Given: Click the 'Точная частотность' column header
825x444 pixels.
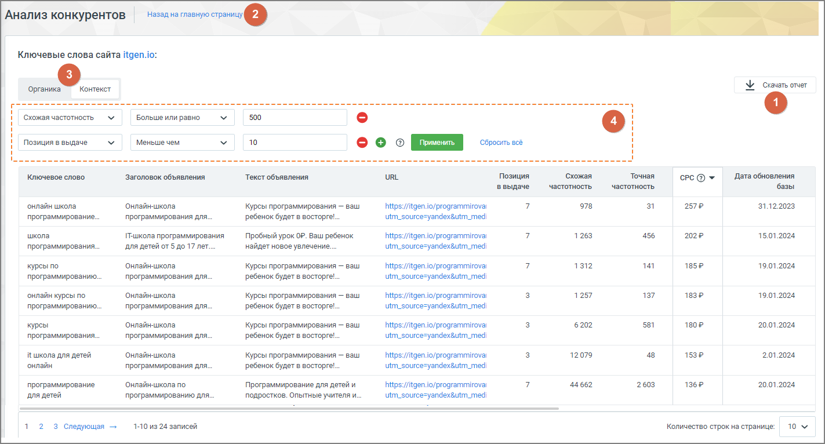Looking at the screenshot, I should [x=634, y=181].
